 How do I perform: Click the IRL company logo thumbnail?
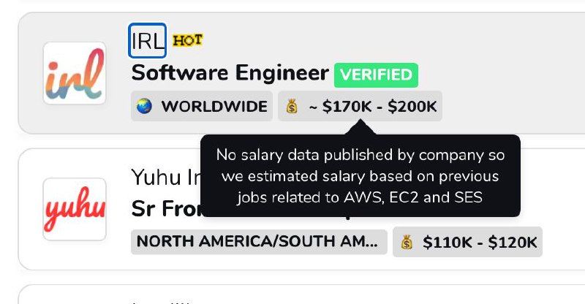(74, 73)
